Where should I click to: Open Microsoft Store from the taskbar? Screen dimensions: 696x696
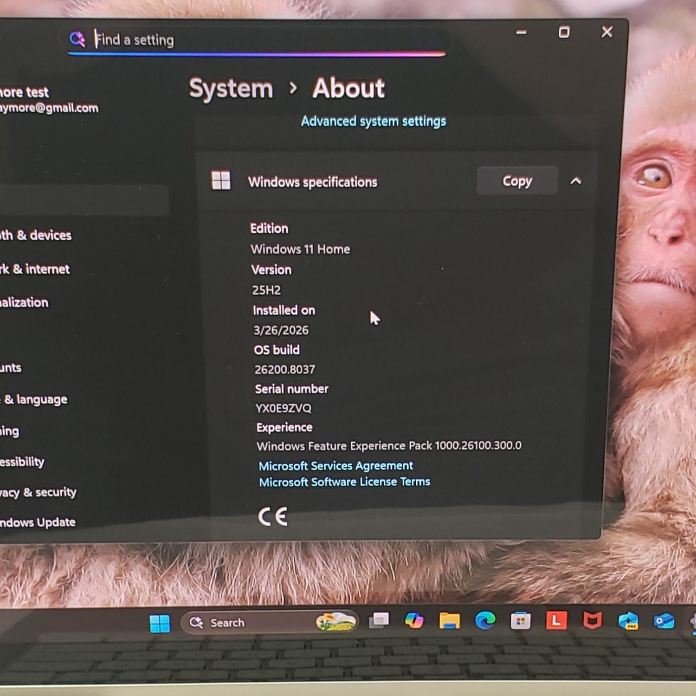coord(520,621)
